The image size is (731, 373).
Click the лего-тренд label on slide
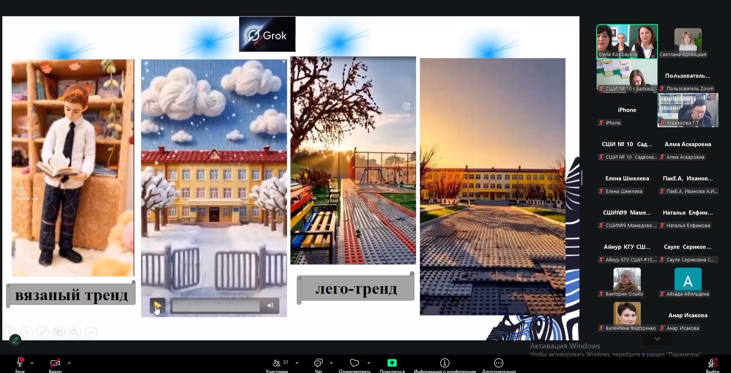(x=356, y=289)
